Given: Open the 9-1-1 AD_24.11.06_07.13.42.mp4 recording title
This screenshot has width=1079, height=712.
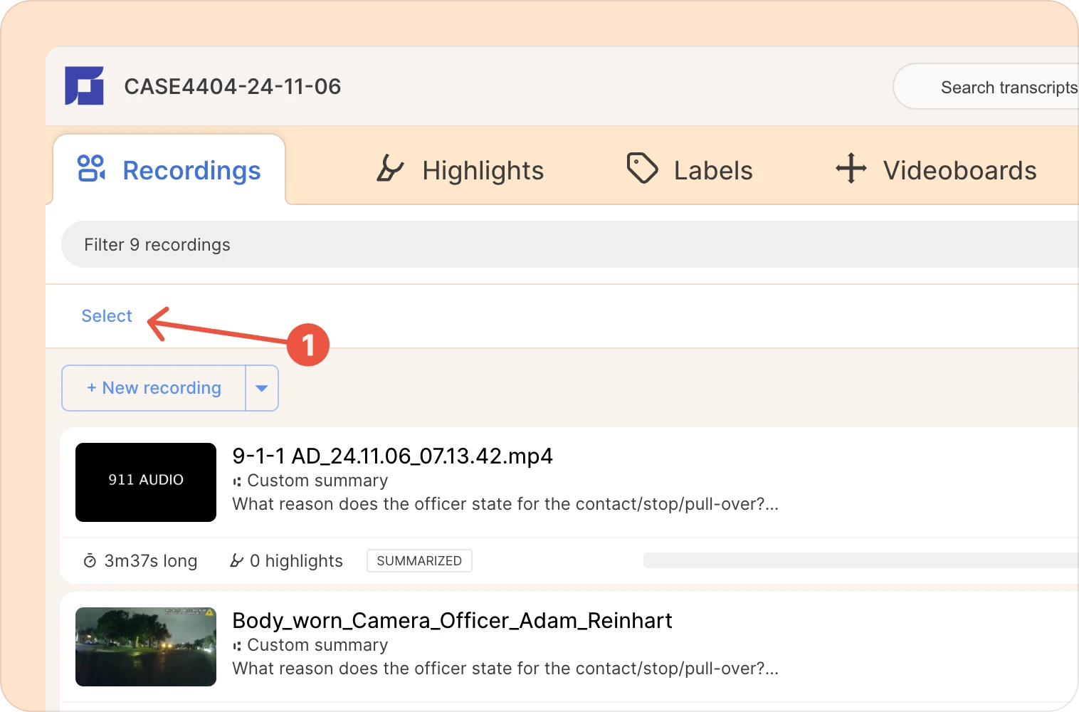Looking at the screenshot, I should [x=392, y=456].
